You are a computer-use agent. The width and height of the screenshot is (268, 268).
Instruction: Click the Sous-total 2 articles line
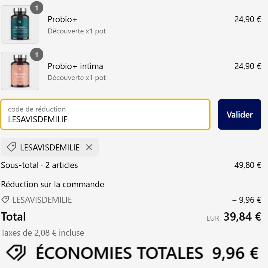(x=39, y=165)
